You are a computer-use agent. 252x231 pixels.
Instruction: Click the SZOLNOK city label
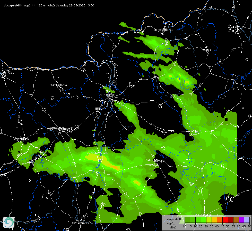195,131
